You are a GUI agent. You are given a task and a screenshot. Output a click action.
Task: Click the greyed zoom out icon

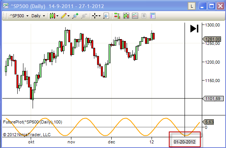84,16
